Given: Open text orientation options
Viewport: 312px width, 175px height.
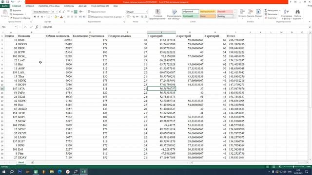Looking at the screenshot, I should 81,12.
